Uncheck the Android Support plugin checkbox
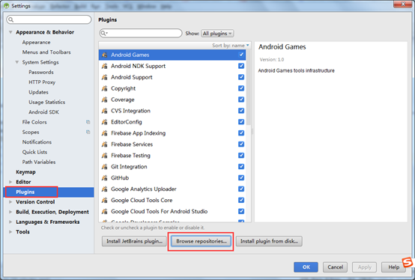 pos(241,77)
